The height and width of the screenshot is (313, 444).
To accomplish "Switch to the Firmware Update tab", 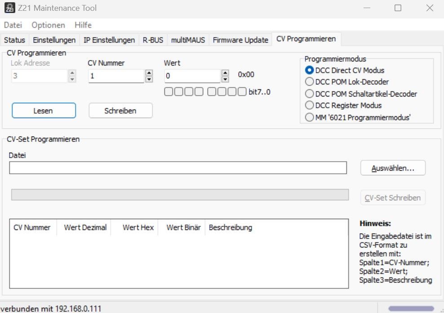I will click(240, 40).
